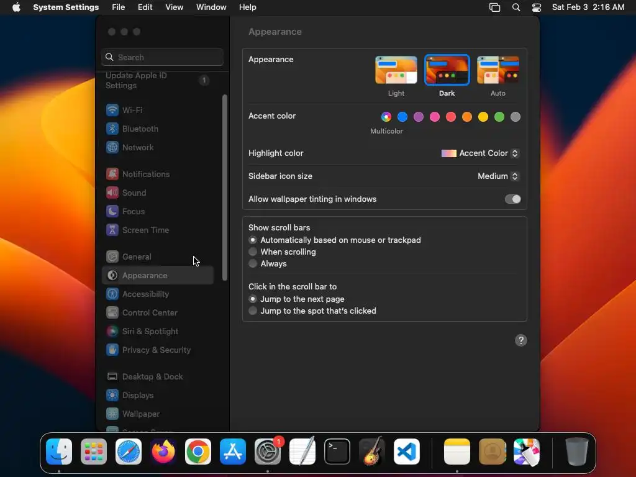Pick the blue accent color
The image size is (636, 477).
[402, 117]
